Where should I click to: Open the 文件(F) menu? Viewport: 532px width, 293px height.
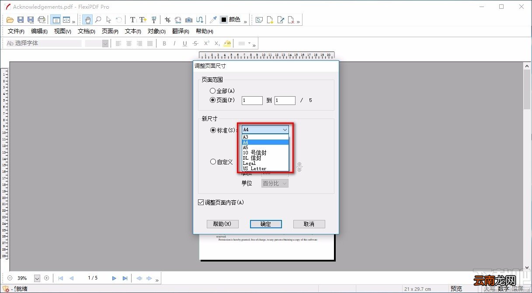(x=16, y=31)
